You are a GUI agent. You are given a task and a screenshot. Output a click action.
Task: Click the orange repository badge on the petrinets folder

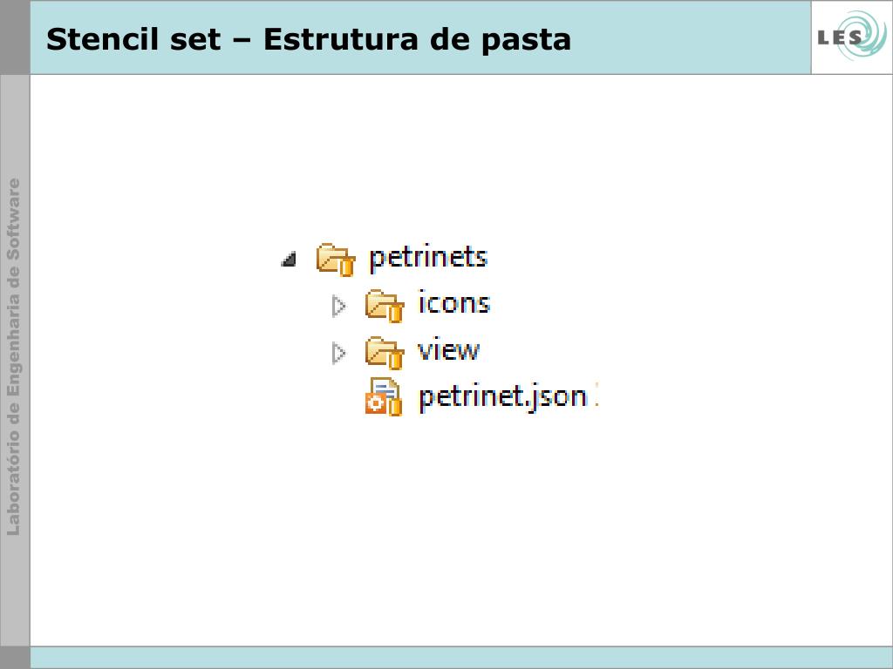347,267
